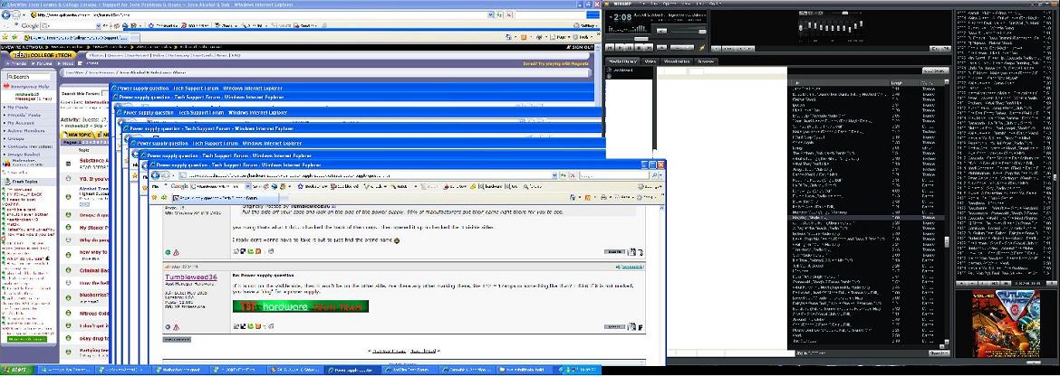Switch to Winamp's Browser tab
The image size is (1060, 376).
tap(707, 61)
